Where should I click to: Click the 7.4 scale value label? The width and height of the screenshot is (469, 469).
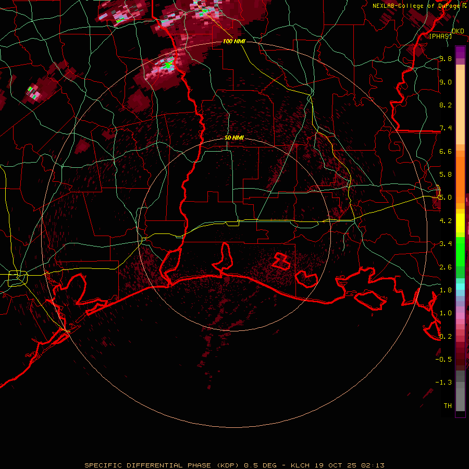[446, 128]
